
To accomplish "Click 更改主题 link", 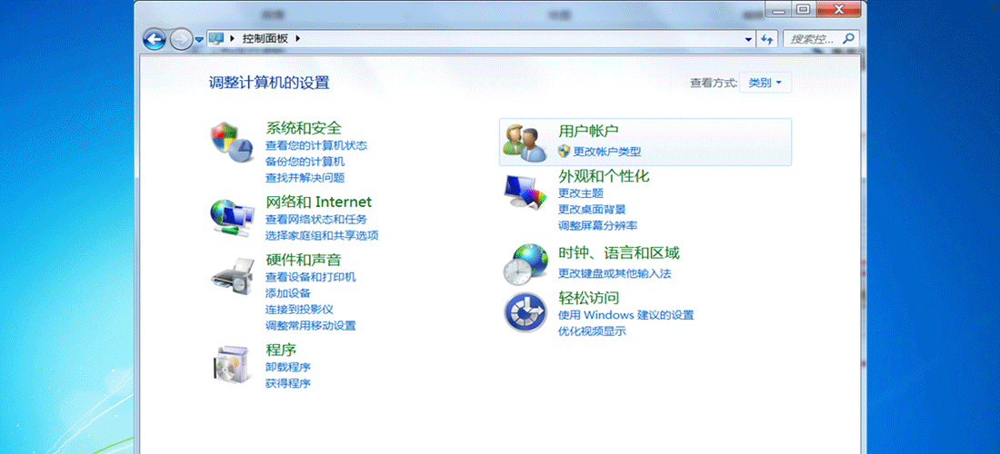I will (580, 192).
